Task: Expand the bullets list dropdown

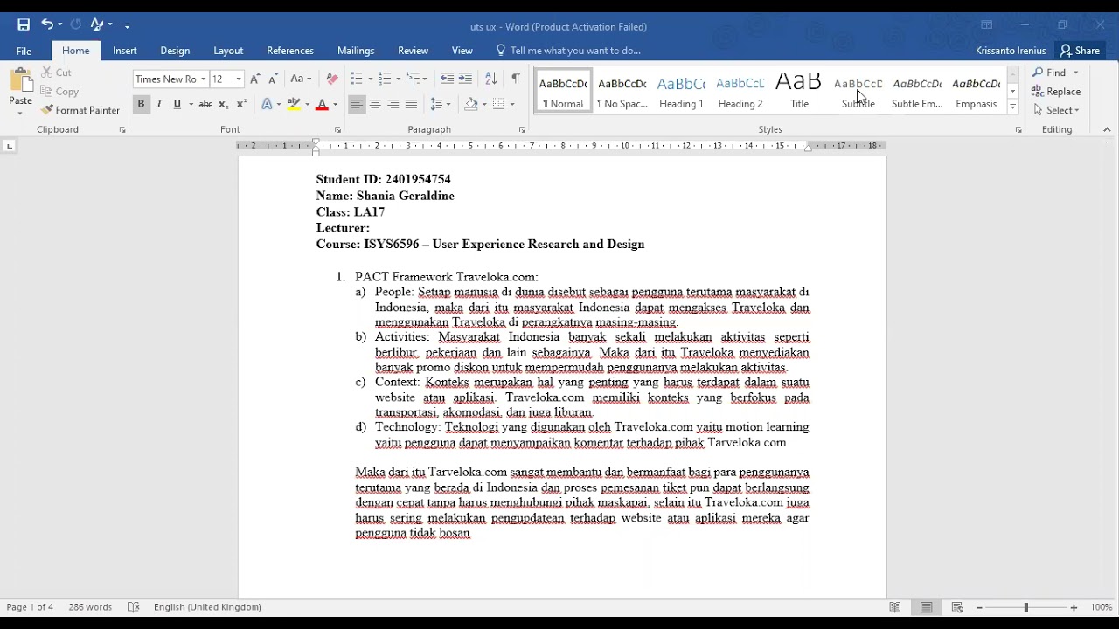Action: tap(369, 79)
